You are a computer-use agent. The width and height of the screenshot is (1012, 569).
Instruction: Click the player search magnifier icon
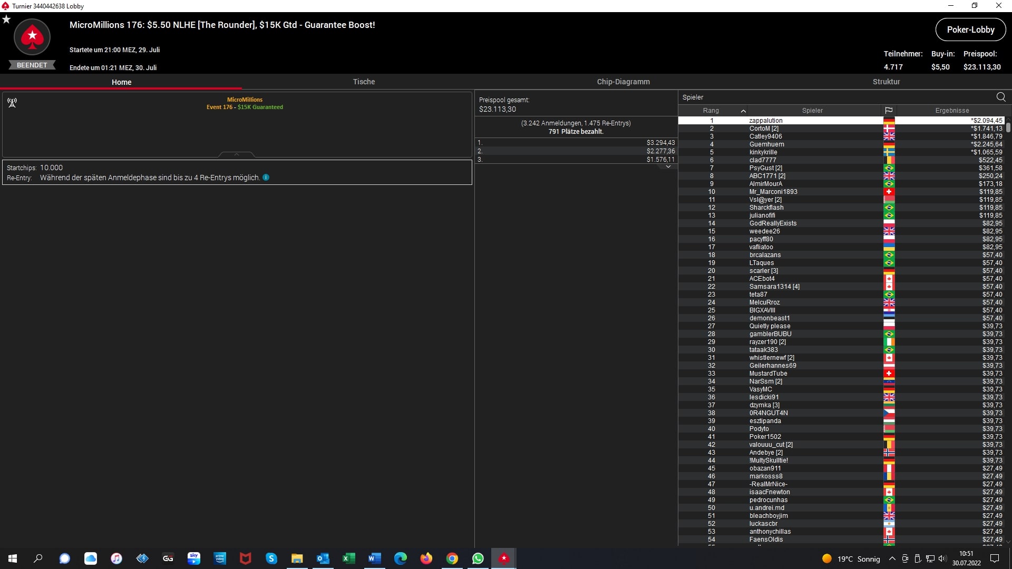click(1001, 97)
